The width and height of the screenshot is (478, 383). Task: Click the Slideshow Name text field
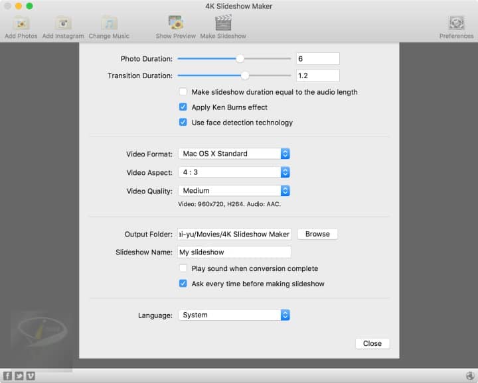[234, 252]
